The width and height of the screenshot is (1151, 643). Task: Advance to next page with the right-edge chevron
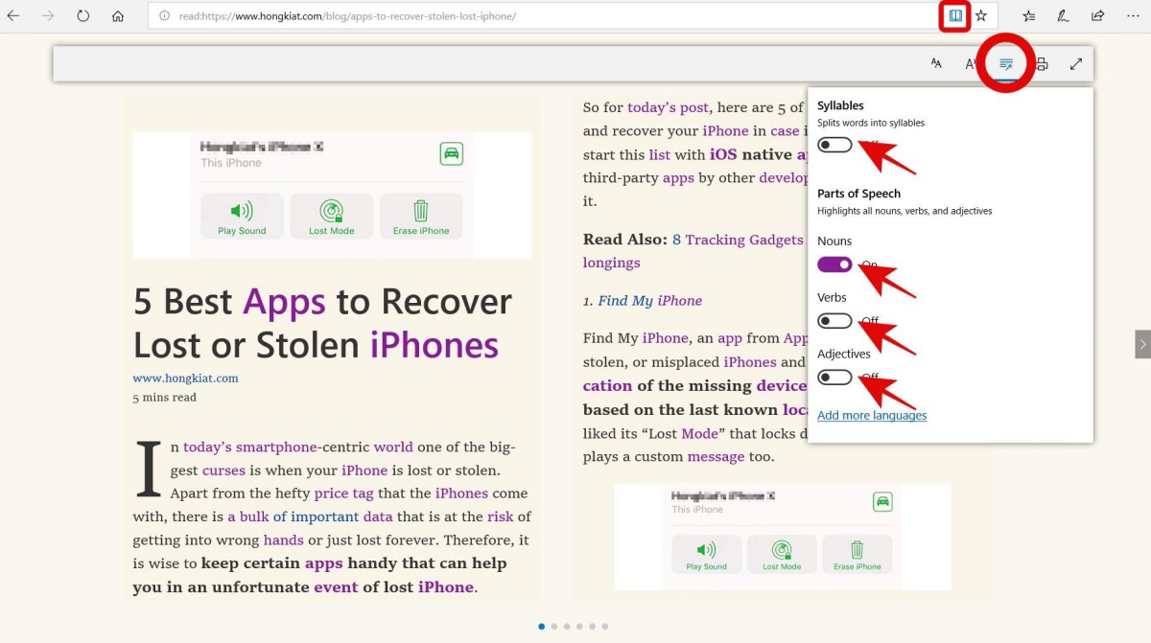coord(1142,344)
